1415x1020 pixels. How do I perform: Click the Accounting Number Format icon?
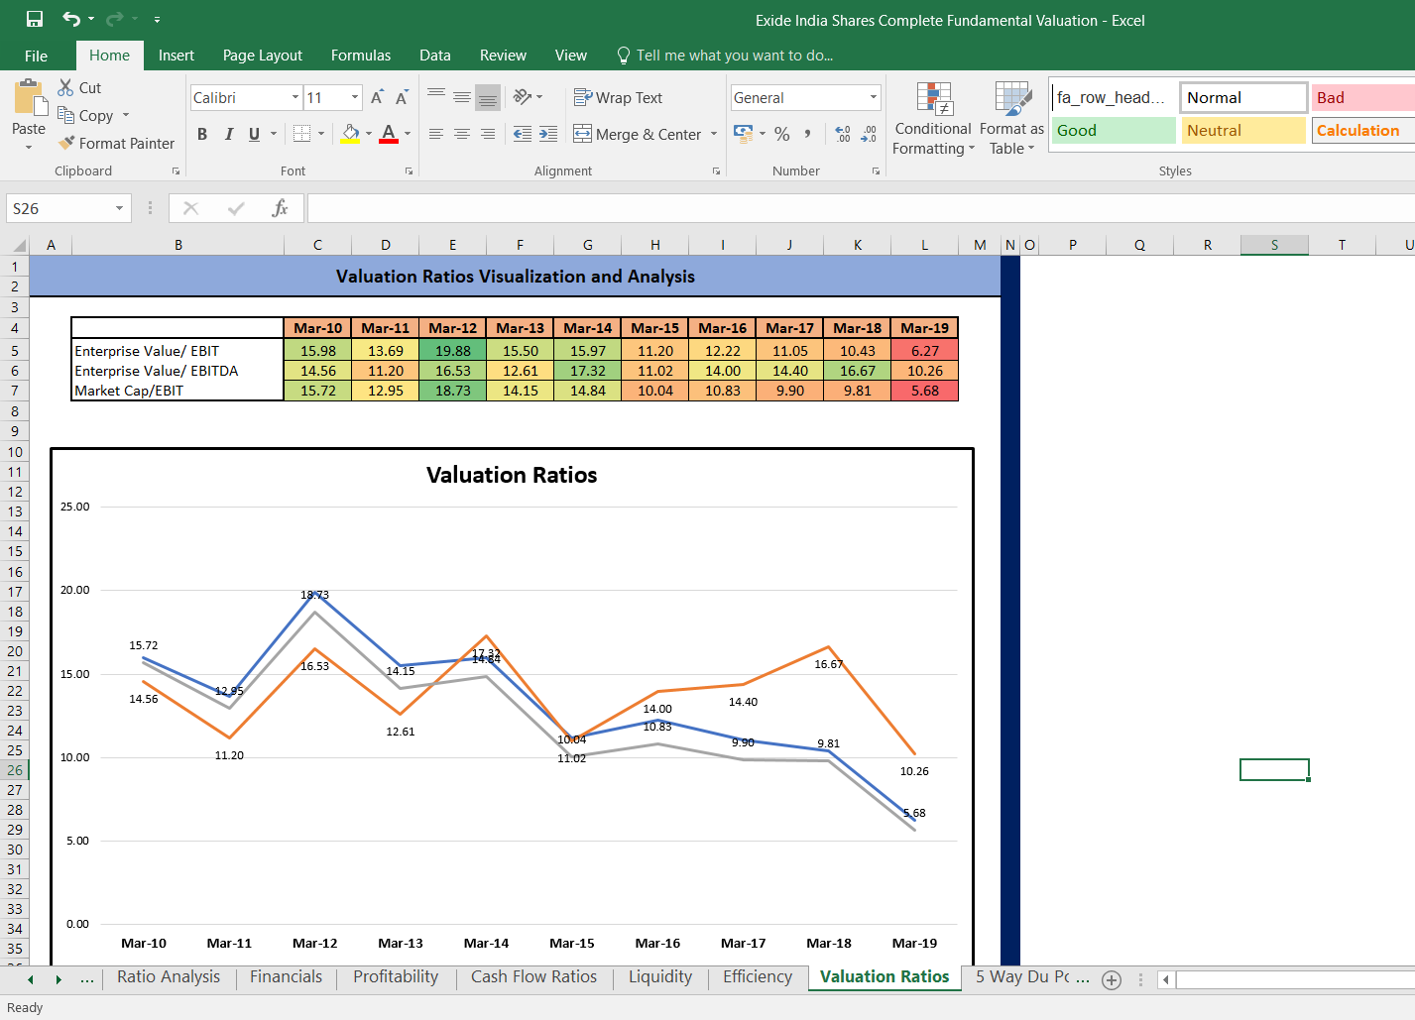(743, 133)
